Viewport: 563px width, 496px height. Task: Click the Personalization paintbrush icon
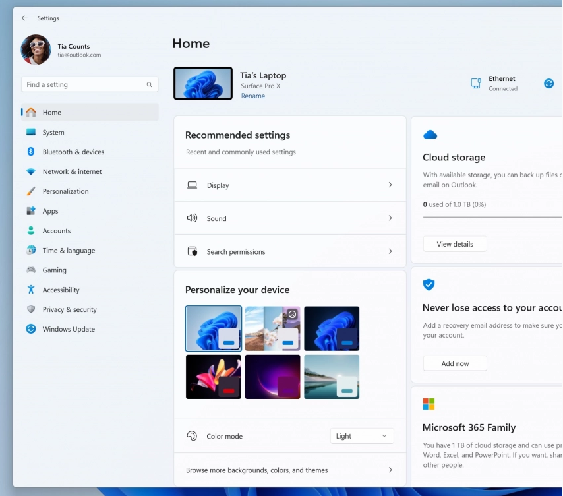pos(31,191)
